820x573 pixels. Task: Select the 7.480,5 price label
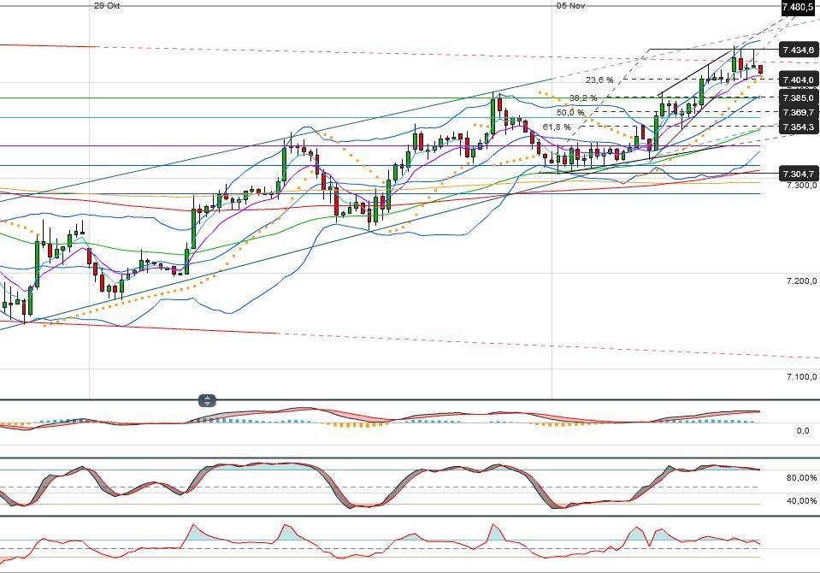[797, 8]
